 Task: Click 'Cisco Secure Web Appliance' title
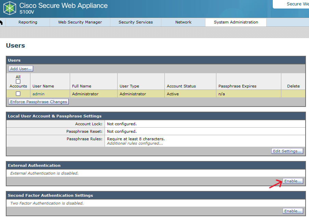64,5
